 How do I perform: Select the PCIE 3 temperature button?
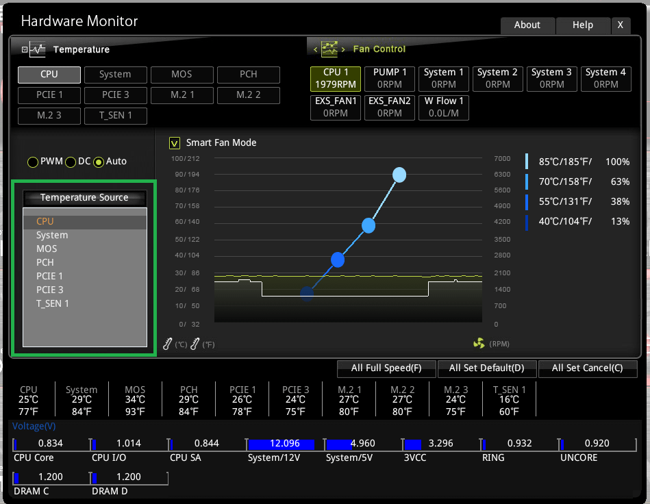pyautogui.click(x=116, y=95)
